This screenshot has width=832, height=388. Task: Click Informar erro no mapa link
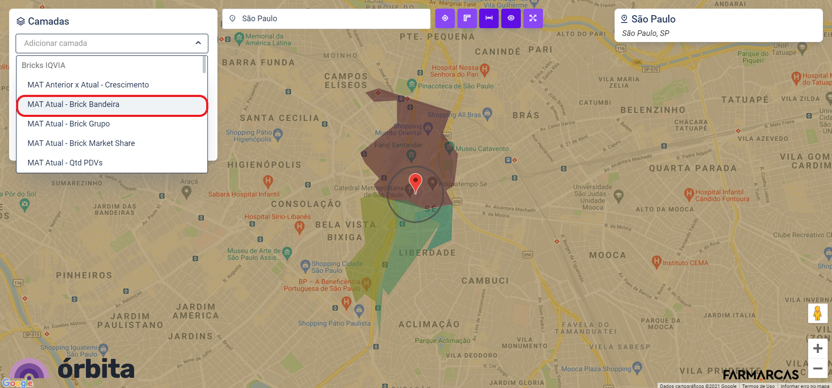pos(805,385)
